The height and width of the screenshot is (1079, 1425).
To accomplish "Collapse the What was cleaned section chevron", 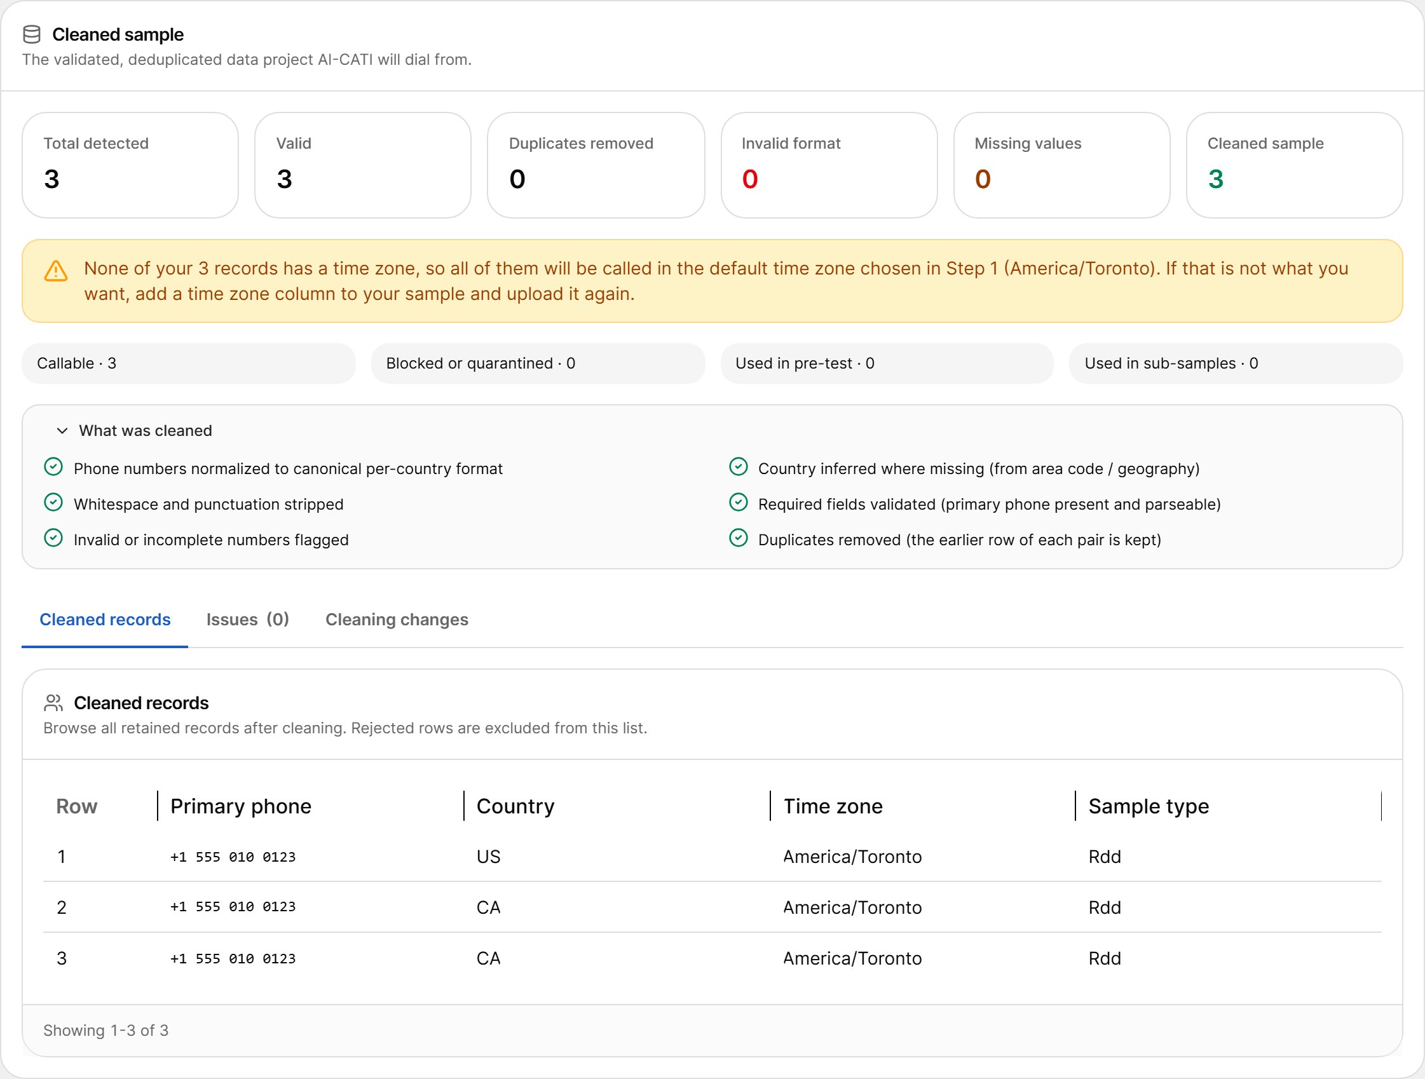I will 62,431.
